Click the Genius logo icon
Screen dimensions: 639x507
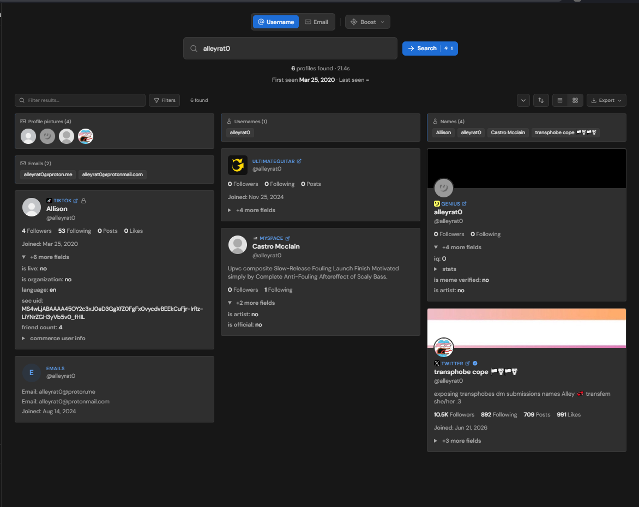[x=437, y=204]
